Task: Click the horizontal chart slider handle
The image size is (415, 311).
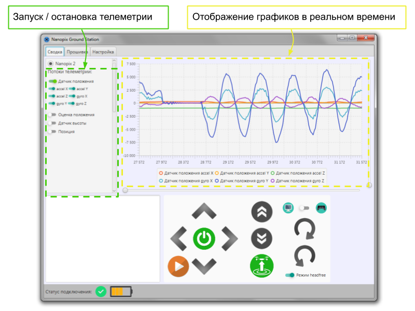Action: [125, 190]
